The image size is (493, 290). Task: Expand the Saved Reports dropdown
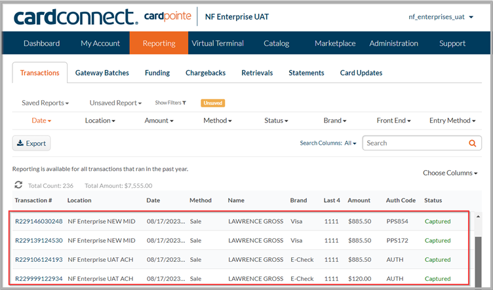[45, 103]
